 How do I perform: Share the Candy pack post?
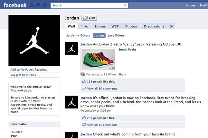(x=122, y=74)
